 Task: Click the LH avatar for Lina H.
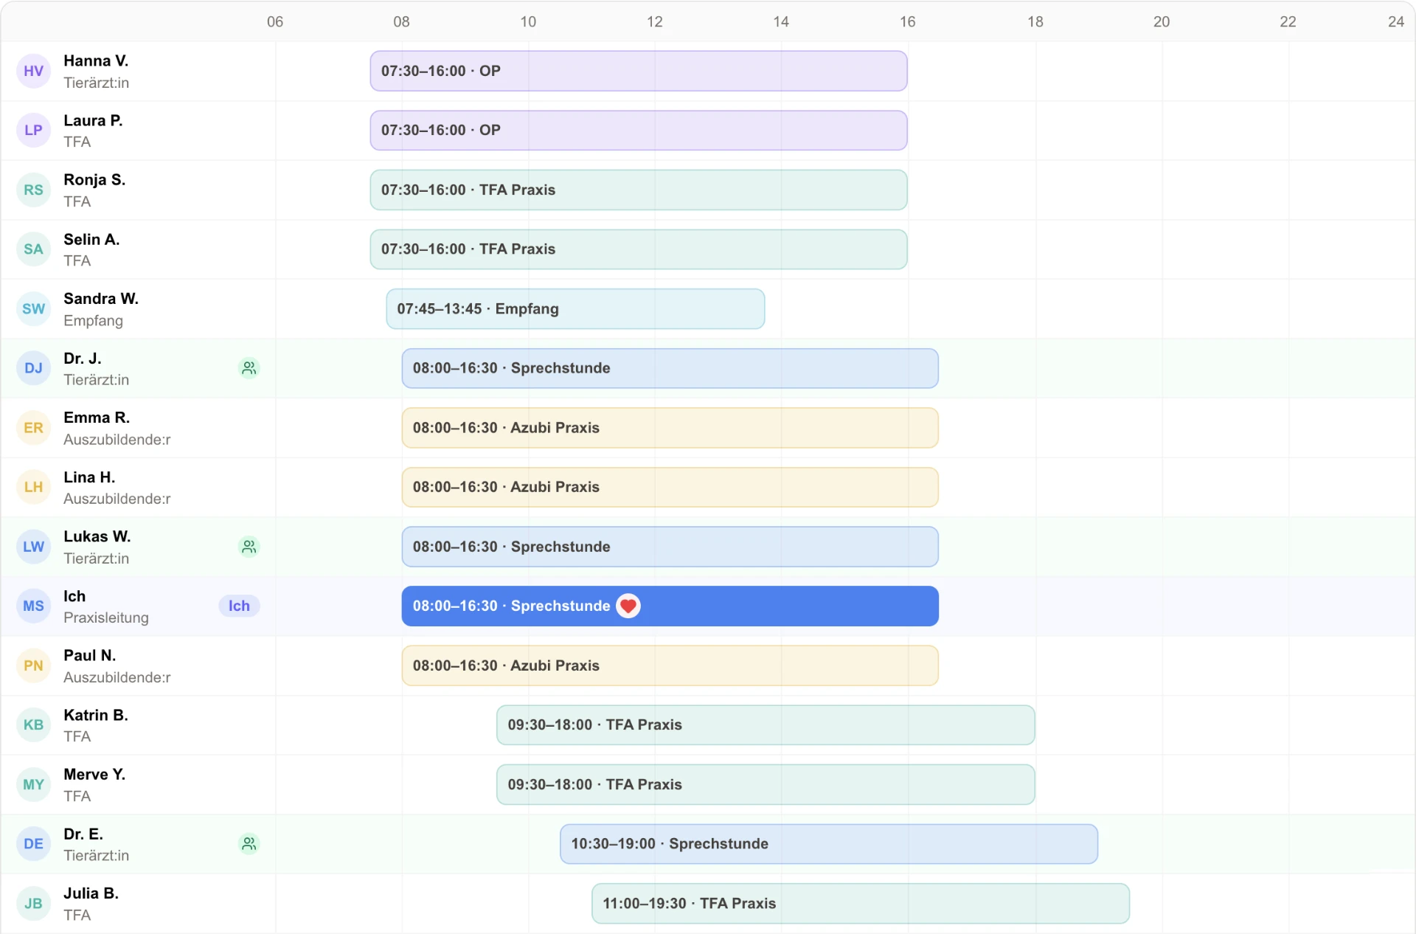coord(33,487)
